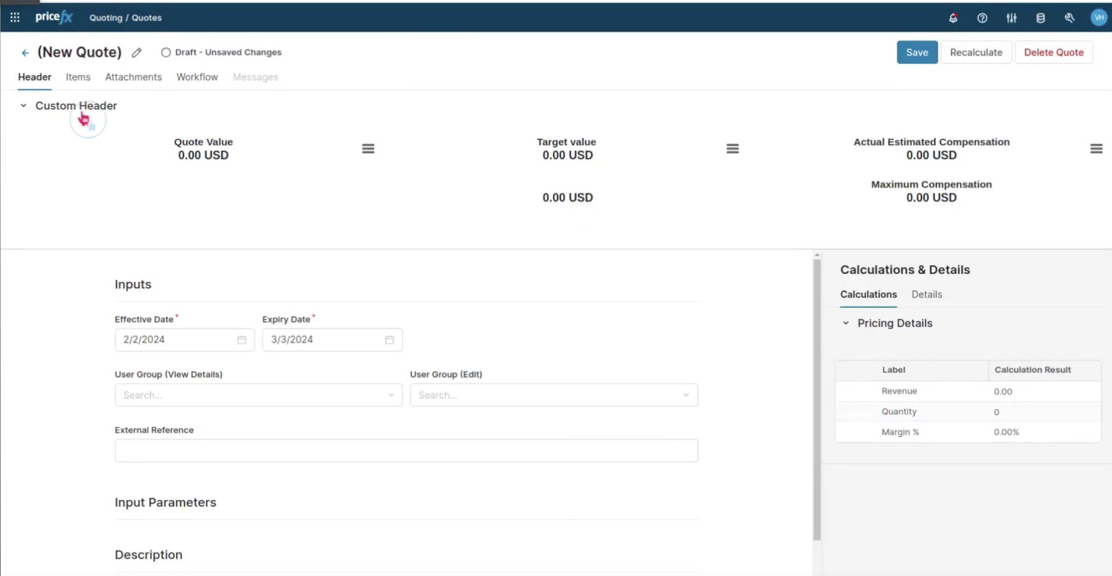
Task: Open the configuration sliders icon
Action: [1012, 18]
